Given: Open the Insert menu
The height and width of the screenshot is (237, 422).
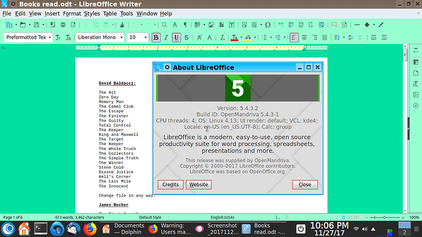Looking at the screenshot, I should click(x=52, y=13).
